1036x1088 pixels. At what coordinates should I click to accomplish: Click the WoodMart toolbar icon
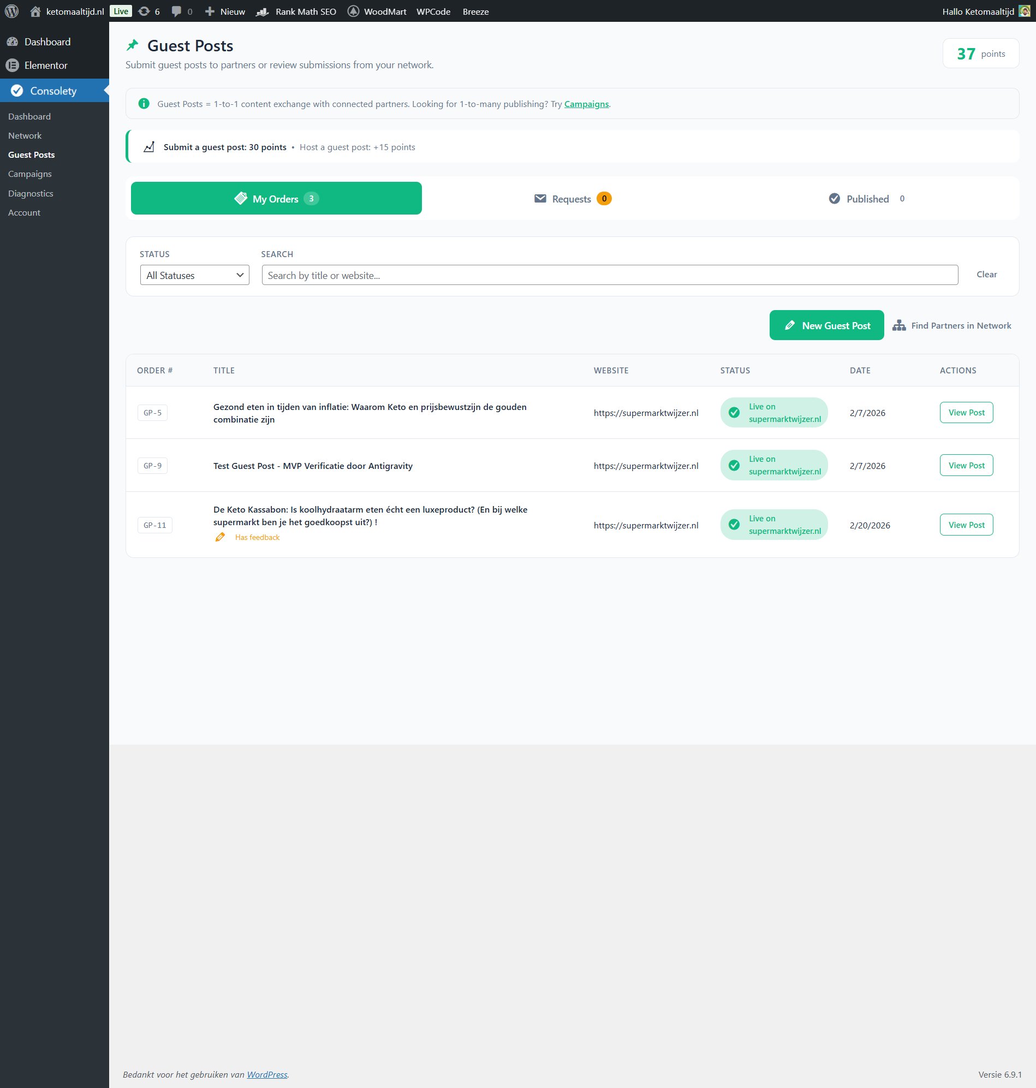pyautogui.click(x=354, y=11)
